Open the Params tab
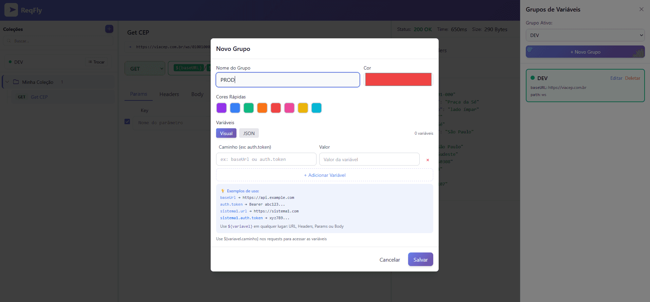 [x=138, y=94]
